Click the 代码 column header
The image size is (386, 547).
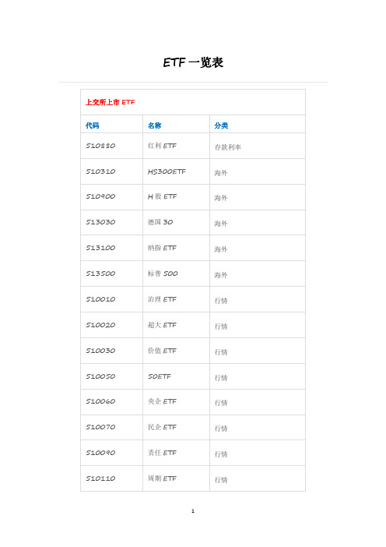[93, 125]
